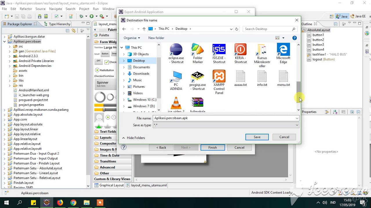The image size is (371, 208).
Task: Open the Navigate menu
Action: (x=56, y=9)
